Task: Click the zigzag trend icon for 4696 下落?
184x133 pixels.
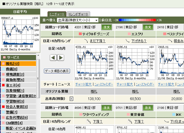Action: [89, 121]
